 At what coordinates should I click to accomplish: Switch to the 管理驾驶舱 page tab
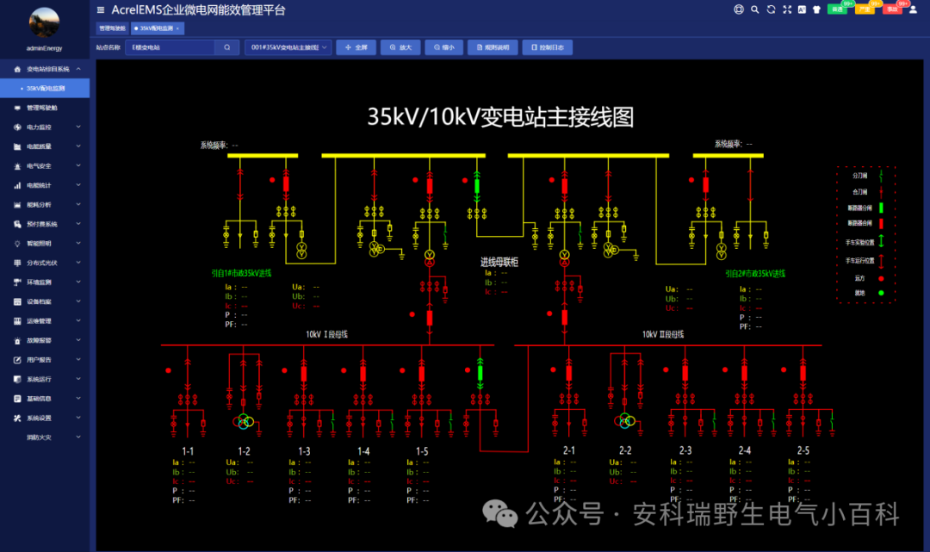pos(112,28)
